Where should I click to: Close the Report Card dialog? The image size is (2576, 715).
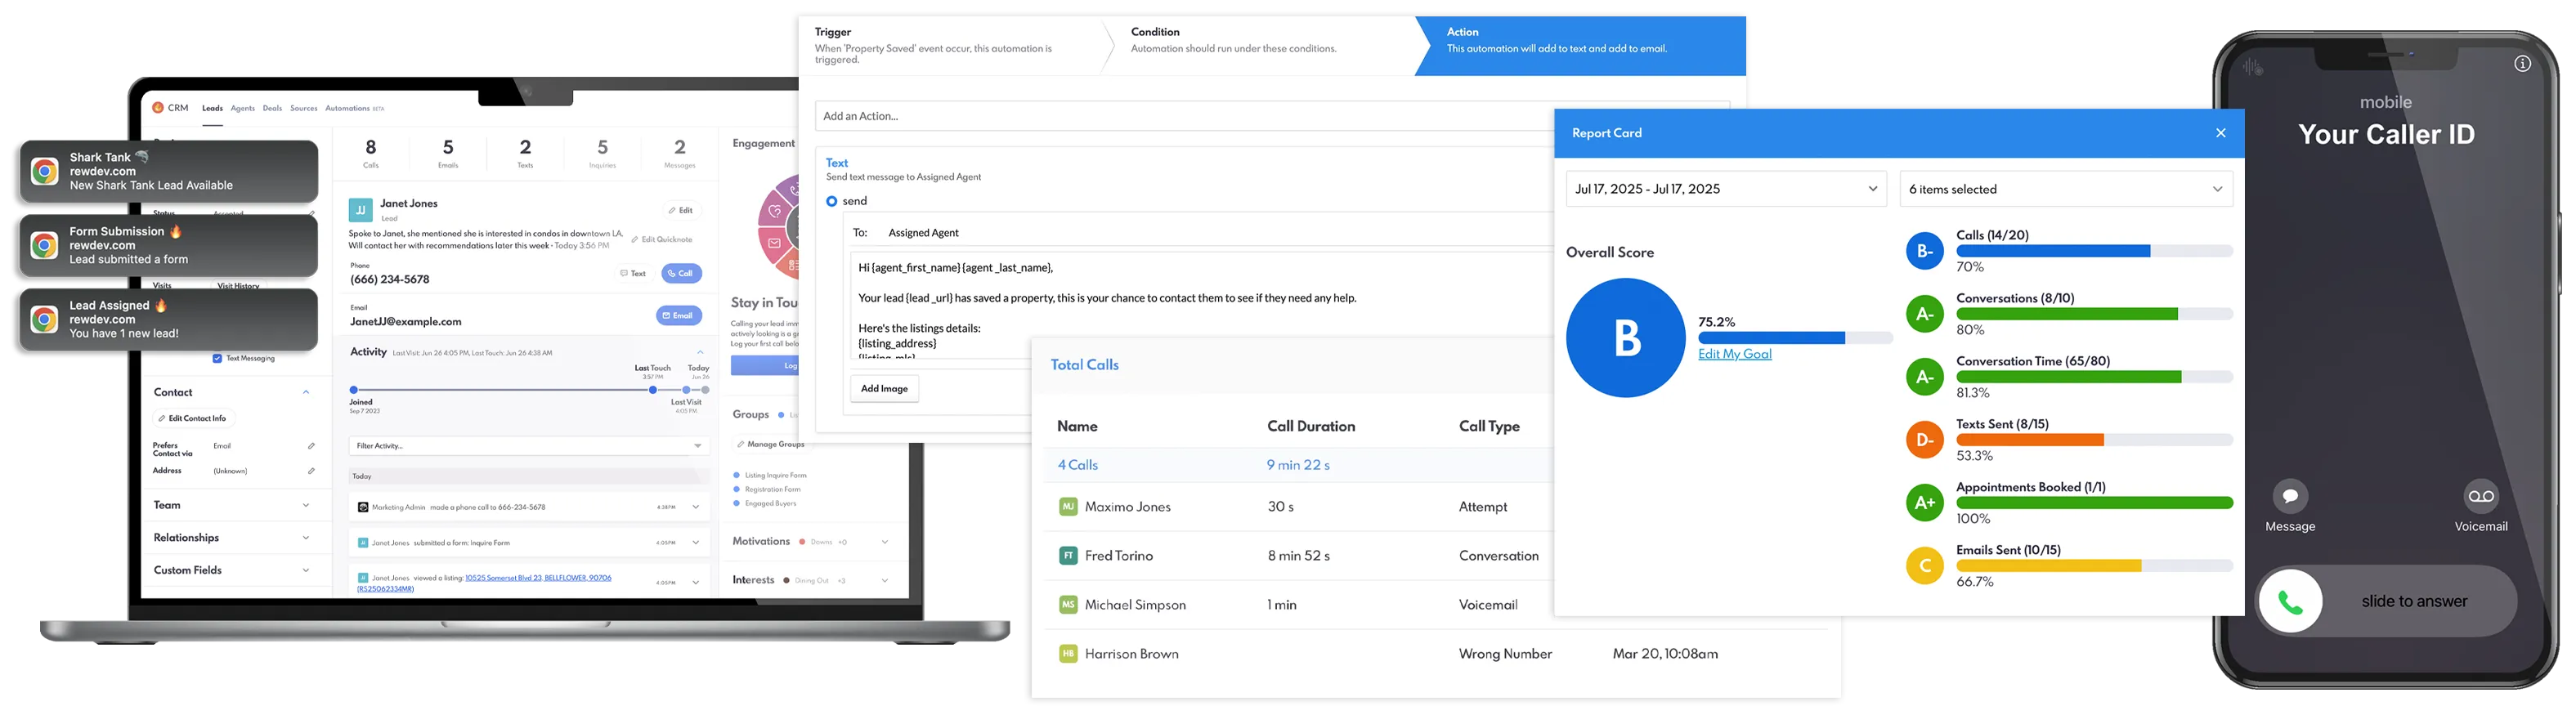coord(2220,133)
